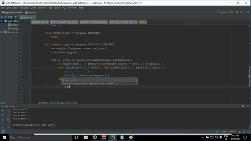The image size is (251, 141).
Task: Open the File menu
Action: pyautogui.click(x=3, y=8)
